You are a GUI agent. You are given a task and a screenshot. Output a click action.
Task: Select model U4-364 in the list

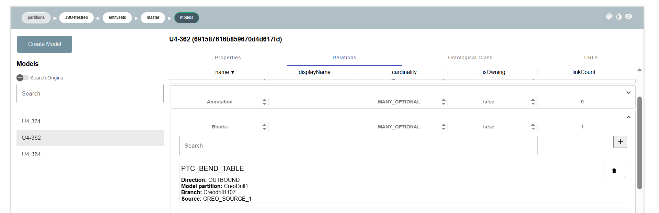[31, 154]
